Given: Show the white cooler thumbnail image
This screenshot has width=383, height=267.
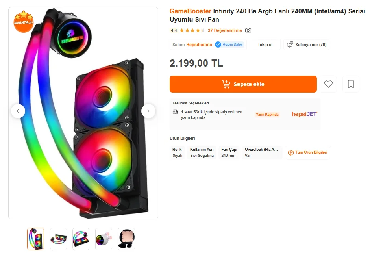Looking at the screenshot, I should pyautogui.click(x=104, y=239).
